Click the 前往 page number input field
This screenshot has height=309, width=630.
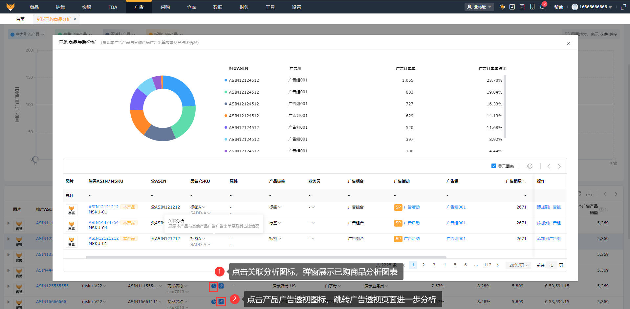pyautogui.click(x=552, y=265)
